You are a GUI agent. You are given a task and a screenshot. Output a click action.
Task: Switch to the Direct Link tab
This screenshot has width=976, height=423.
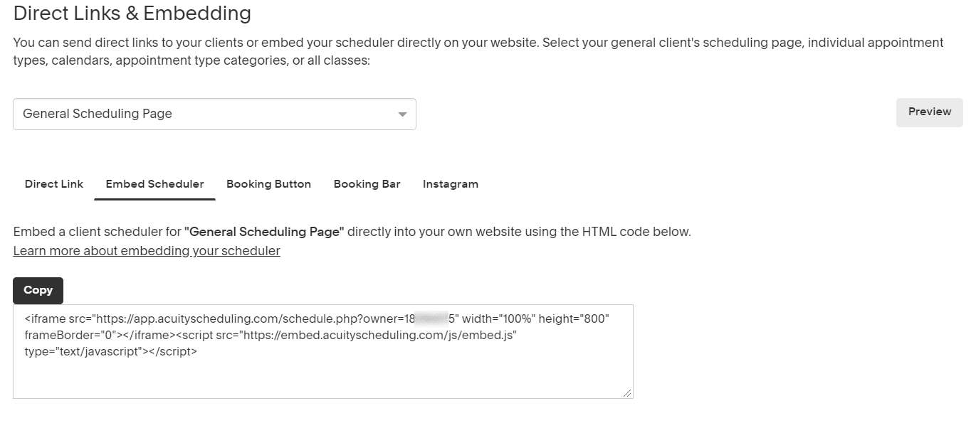pos(54,184)
